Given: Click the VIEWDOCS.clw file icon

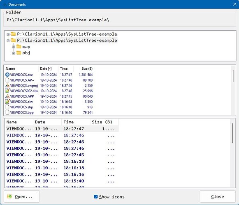Looking at the screenshot, I should (x=7, y=102).
